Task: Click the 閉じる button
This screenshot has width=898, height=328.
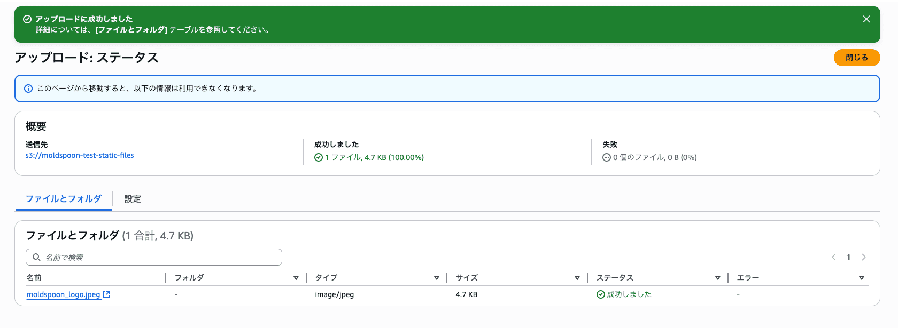Action: point(857,58)
